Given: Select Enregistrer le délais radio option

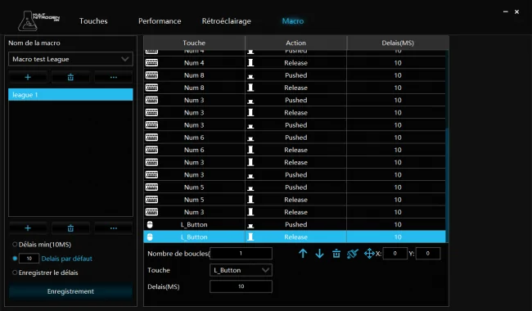Looking at the screenshot, I should pyautogui.click(x=15, y=273).
